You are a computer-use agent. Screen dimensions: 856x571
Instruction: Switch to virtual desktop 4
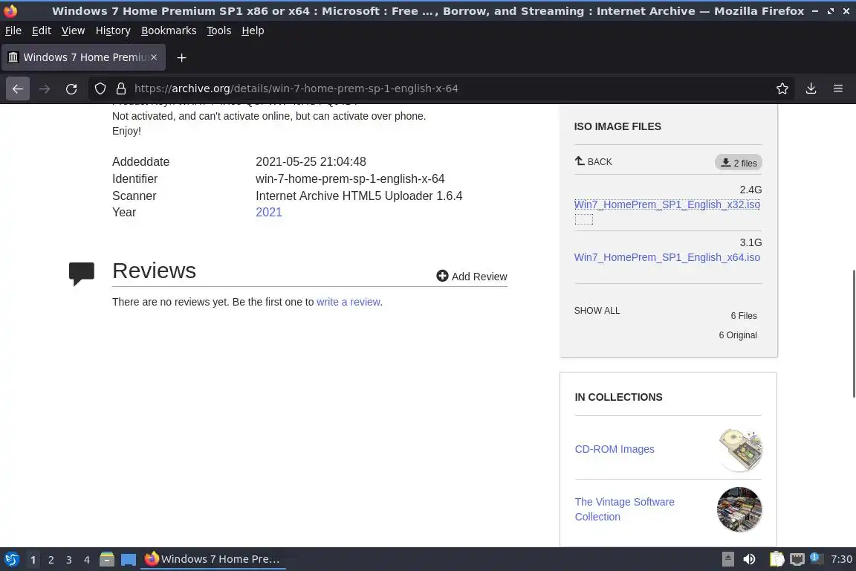[87, 560]
